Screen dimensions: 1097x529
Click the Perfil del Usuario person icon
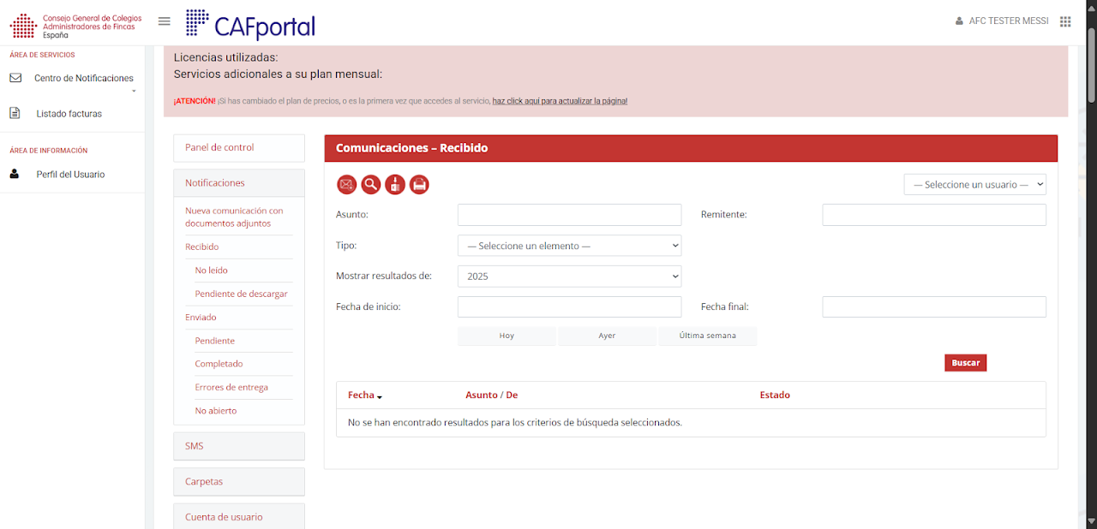pos(15,174)
